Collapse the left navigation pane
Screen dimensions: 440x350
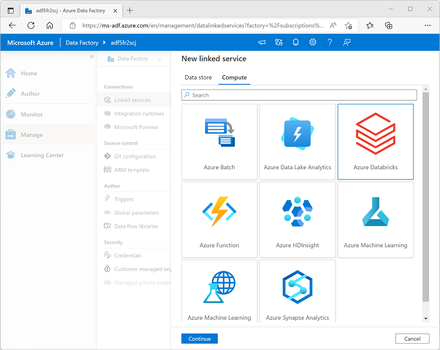click(92, 57)
